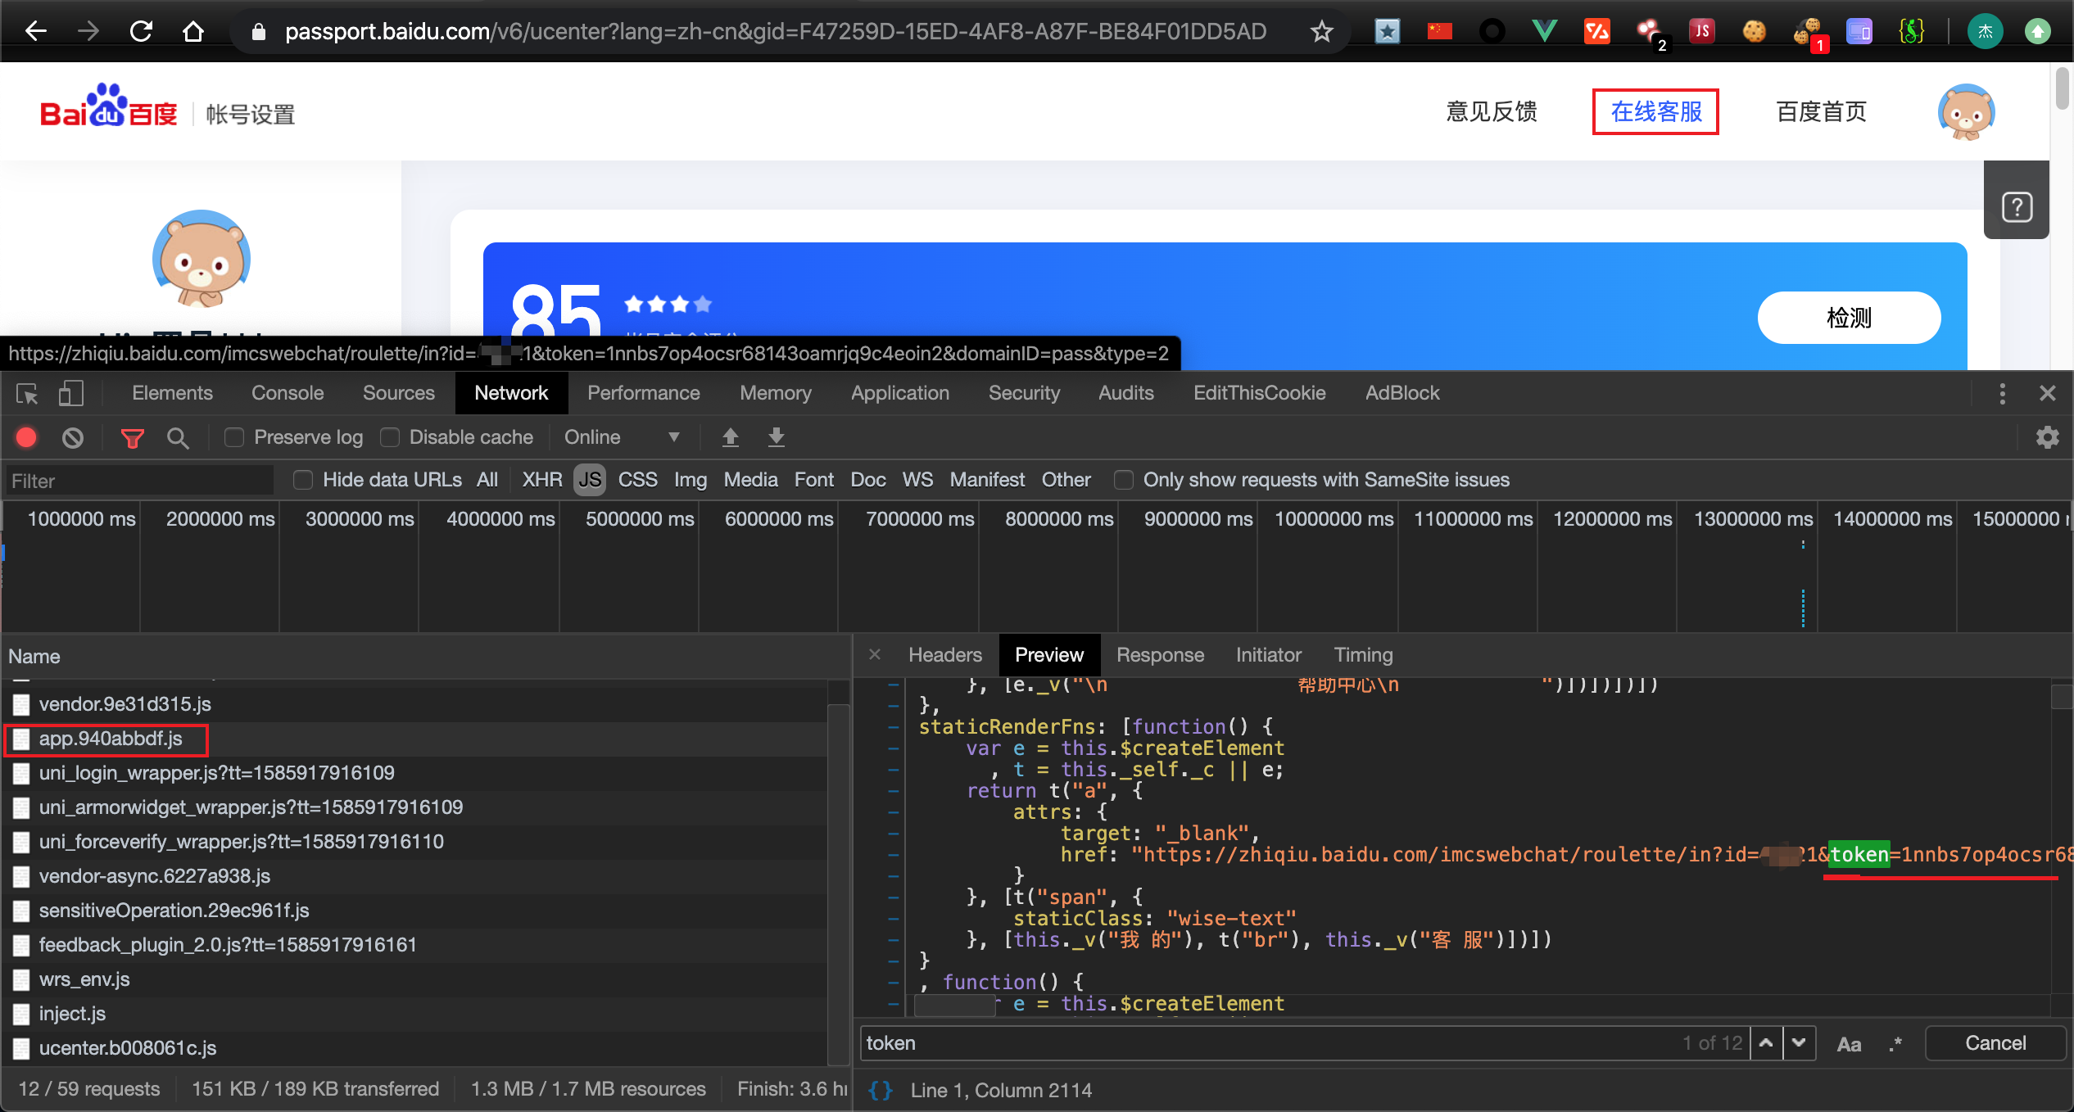
Task: Open DevTools three-dot customize menu
Action: point(2002,394)
